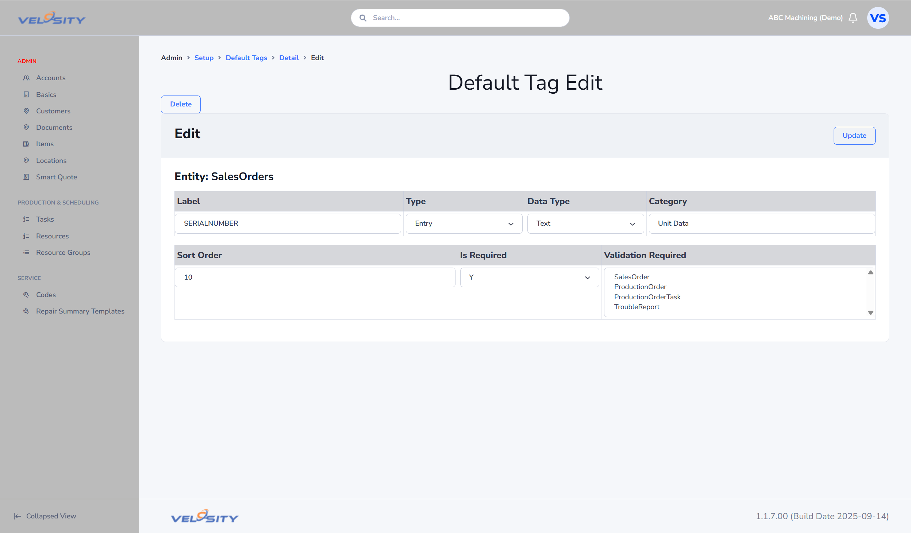Screen dimensions: 911x533
Task: Click the Repair Summary Templates icon
Action: [x=26, y=311]
